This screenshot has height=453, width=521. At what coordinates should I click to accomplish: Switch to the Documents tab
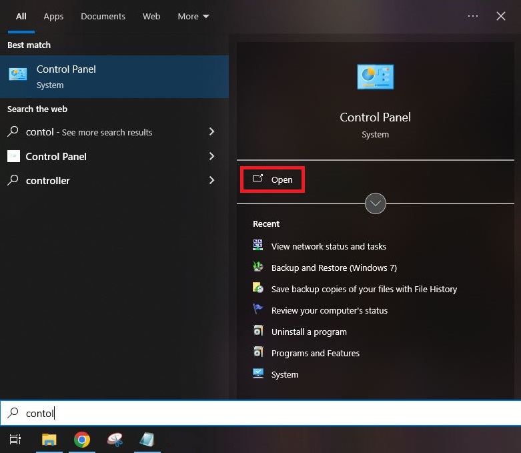coord(103,16)
